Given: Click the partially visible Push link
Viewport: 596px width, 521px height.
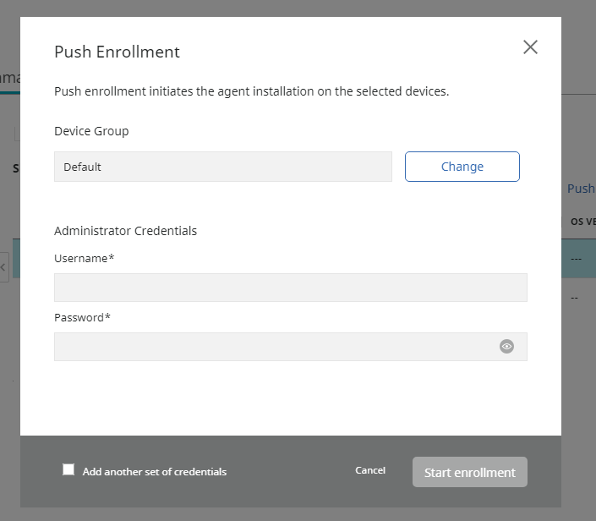Looking at the screenshot, I should coord(581,189).
